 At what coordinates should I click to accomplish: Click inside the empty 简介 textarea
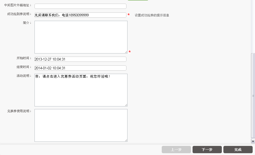click(81, 37)
